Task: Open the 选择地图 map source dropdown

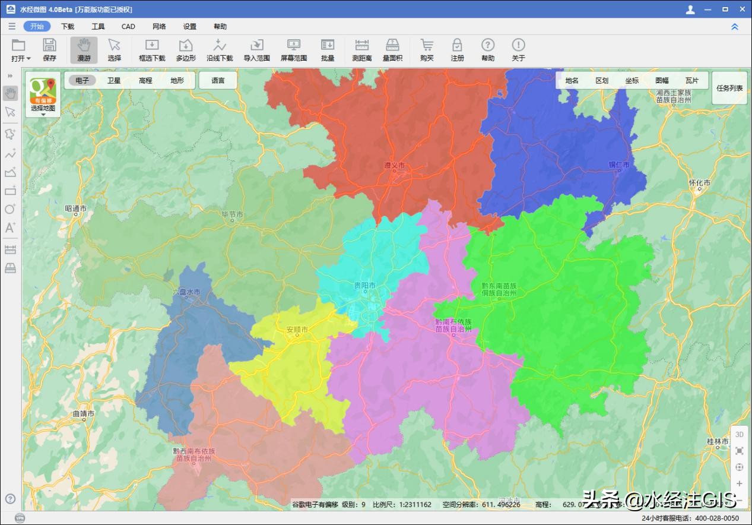Action: pyautogui.click(x=43, y=113)
